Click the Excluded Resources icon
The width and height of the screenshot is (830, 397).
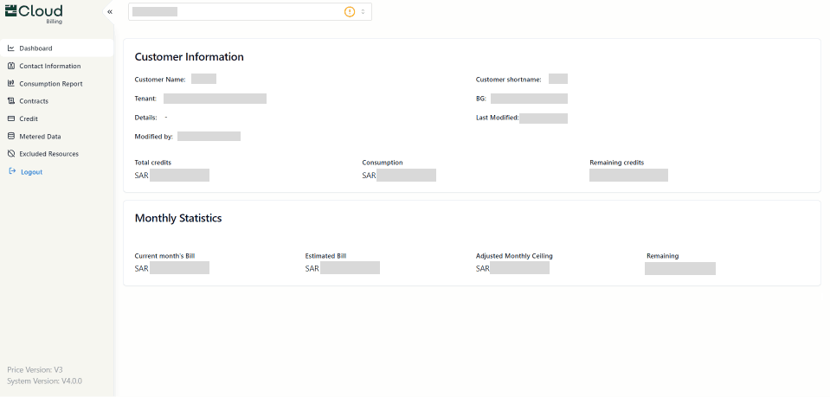(11, 154)
